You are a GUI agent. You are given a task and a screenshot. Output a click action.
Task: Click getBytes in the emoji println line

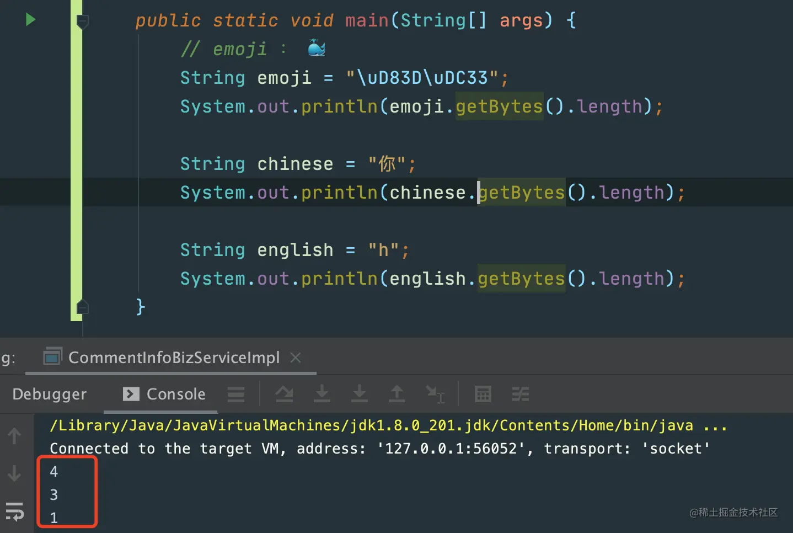point(499,106)
